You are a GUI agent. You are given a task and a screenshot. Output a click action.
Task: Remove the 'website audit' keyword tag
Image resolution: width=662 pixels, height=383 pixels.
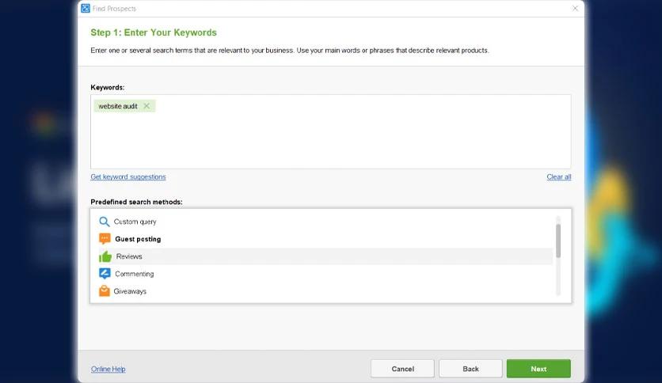(146, 106)
